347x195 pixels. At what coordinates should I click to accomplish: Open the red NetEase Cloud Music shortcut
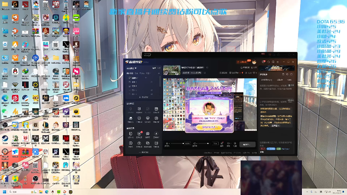click(15, 98)
